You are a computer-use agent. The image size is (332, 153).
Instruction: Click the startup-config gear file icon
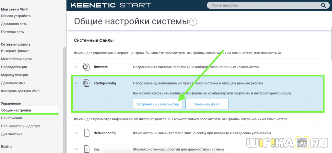click(x=86, y=83)
